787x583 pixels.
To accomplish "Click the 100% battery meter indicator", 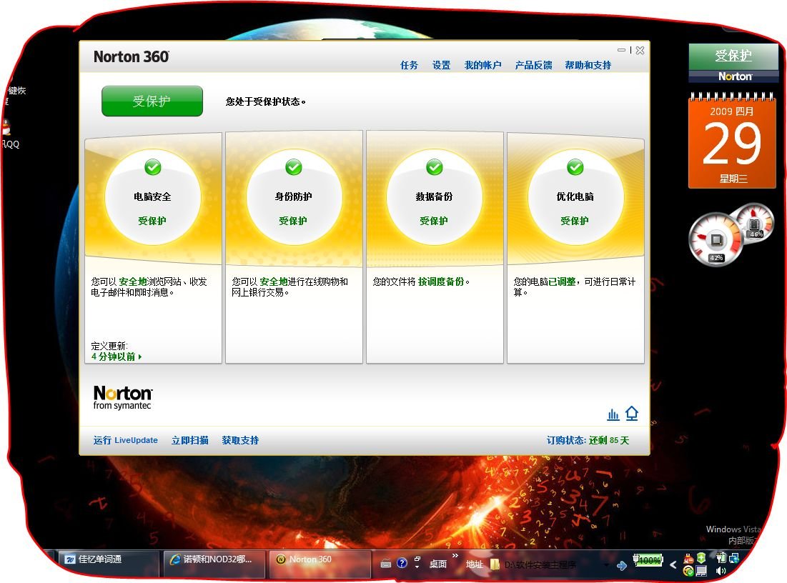I will pos(649,560).
